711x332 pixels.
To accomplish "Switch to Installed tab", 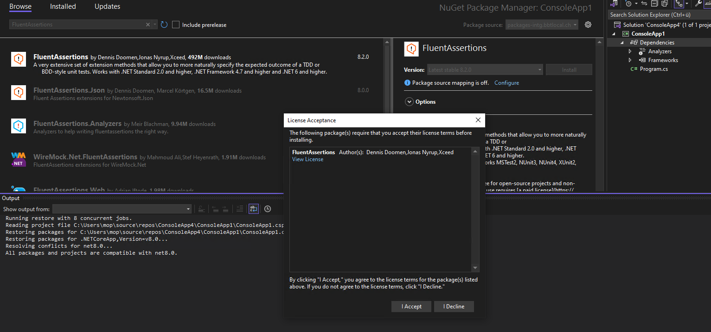I will tap(63, 6).
